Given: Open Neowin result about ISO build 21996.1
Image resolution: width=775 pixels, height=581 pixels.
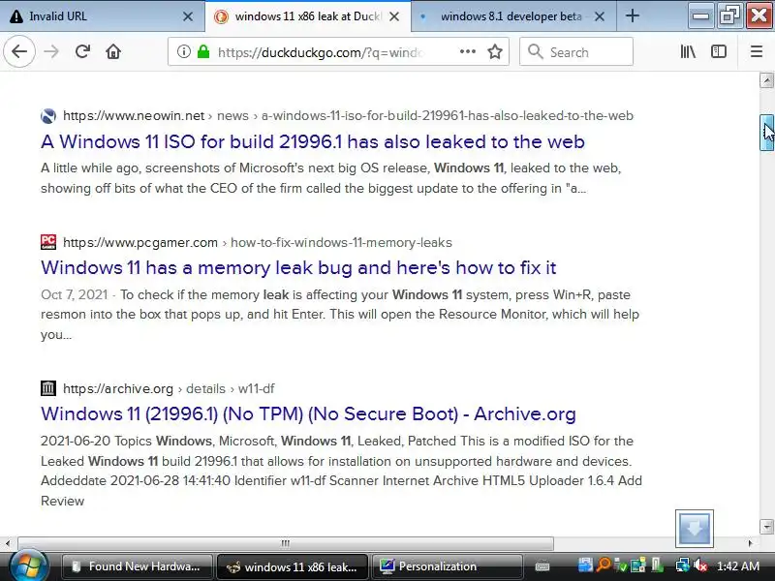Looking at the screenshot, I should point(312,141).
